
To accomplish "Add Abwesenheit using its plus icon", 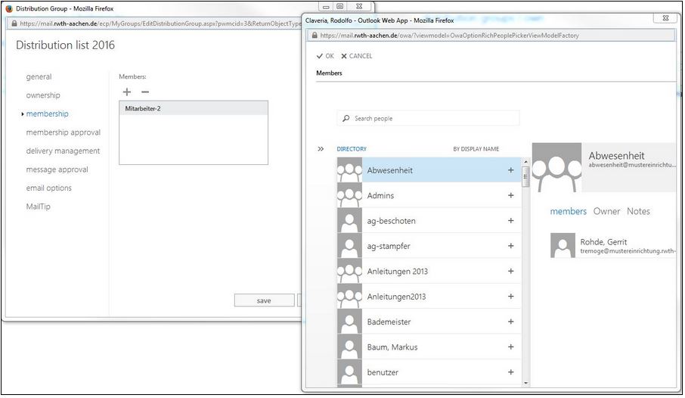I will [510, 170].
